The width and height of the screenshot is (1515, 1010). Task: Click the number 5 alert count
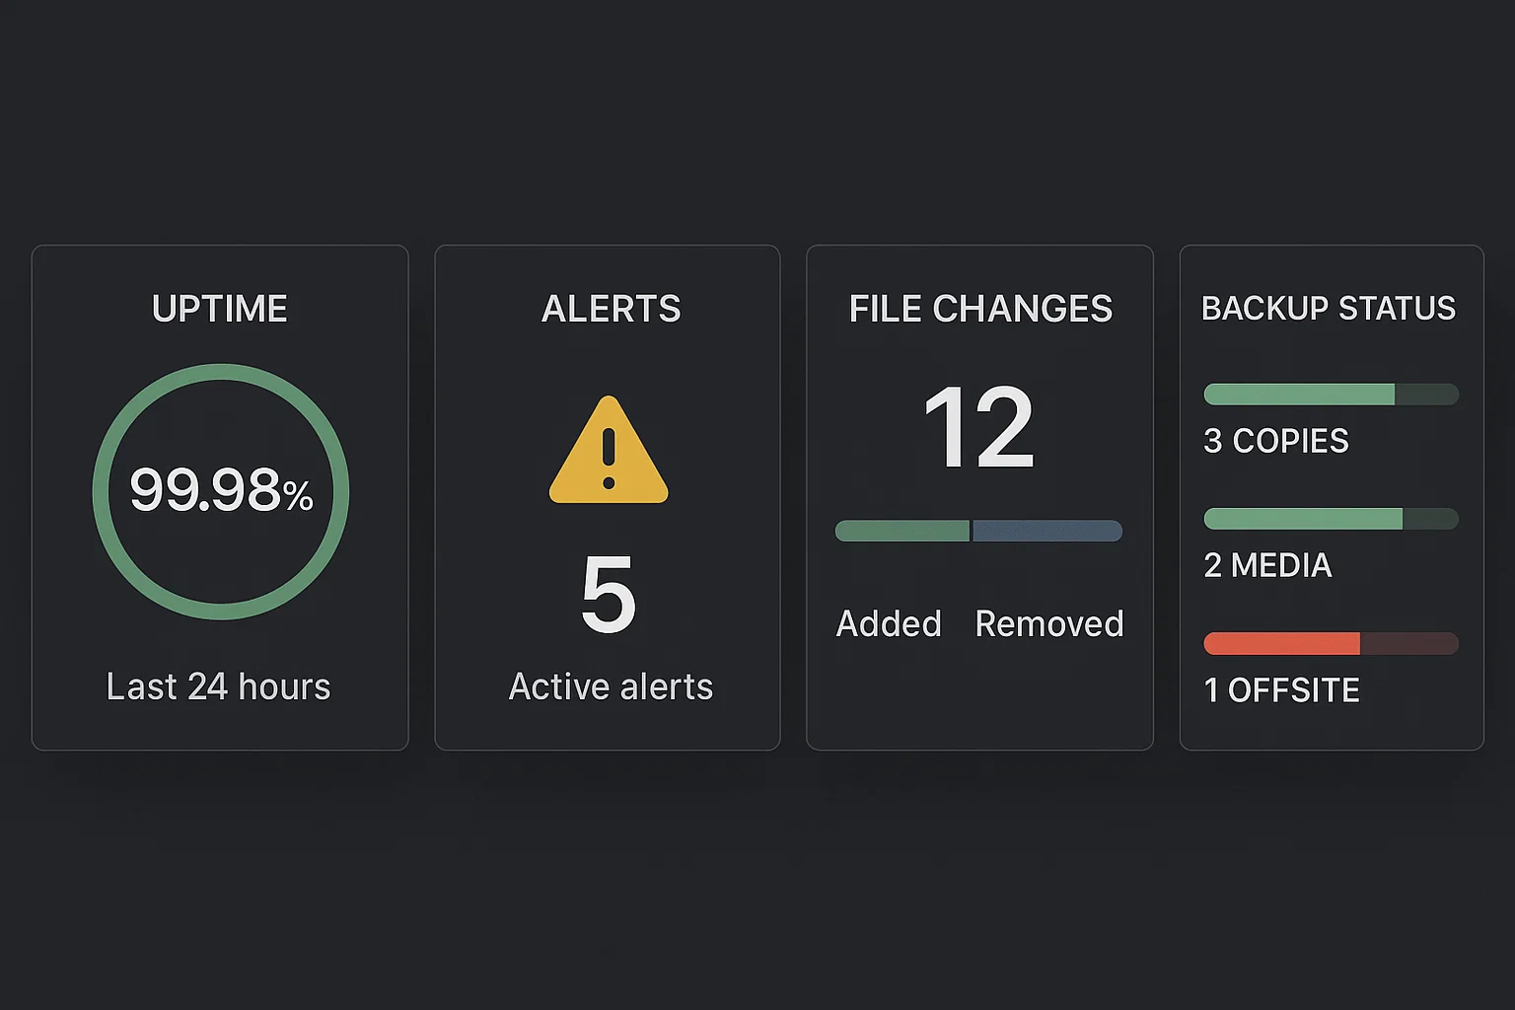[609, 595]
